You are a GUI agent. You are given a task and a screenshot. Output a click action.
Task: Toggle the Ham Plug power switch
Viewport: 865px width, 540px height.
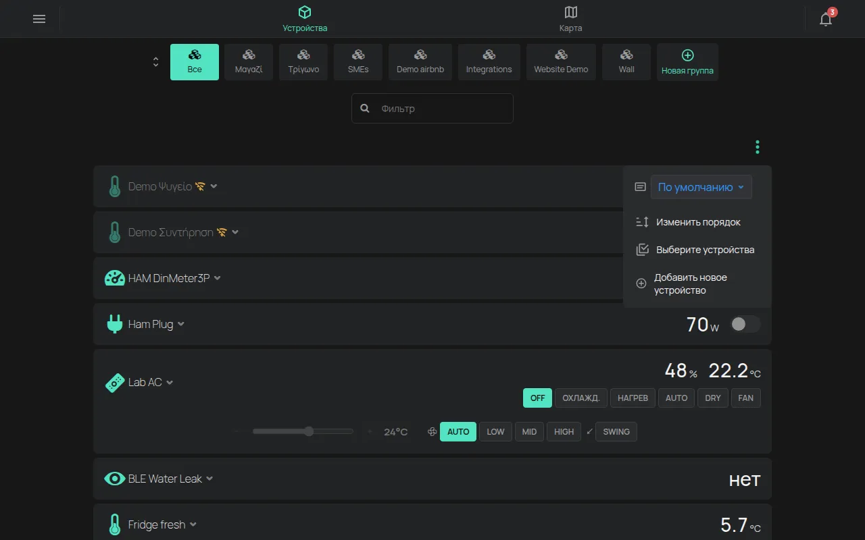point(745,324)
